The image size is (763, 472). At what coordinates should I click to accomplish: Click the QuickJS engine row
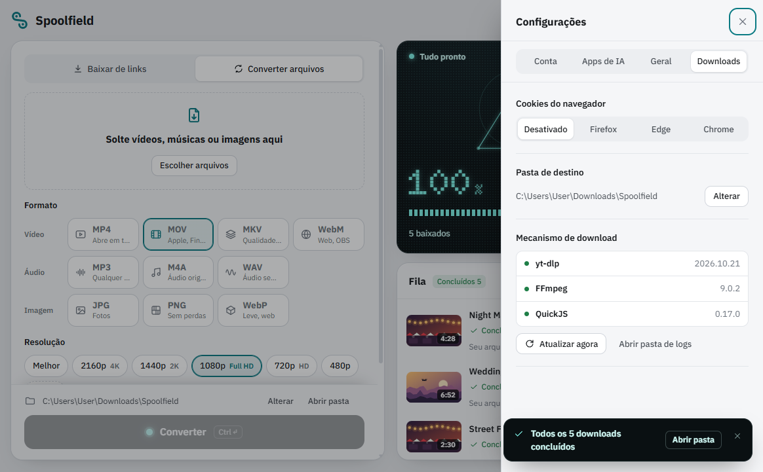632,314
